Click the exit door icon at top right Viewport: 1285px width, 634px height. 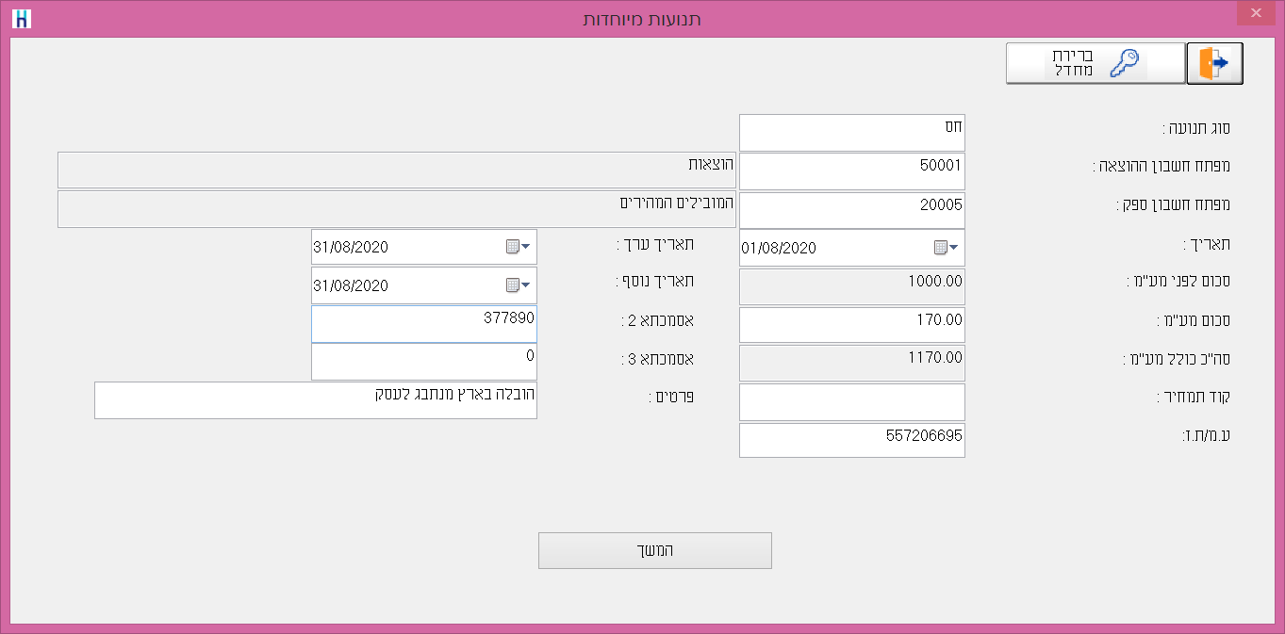tap(1214, 62)
